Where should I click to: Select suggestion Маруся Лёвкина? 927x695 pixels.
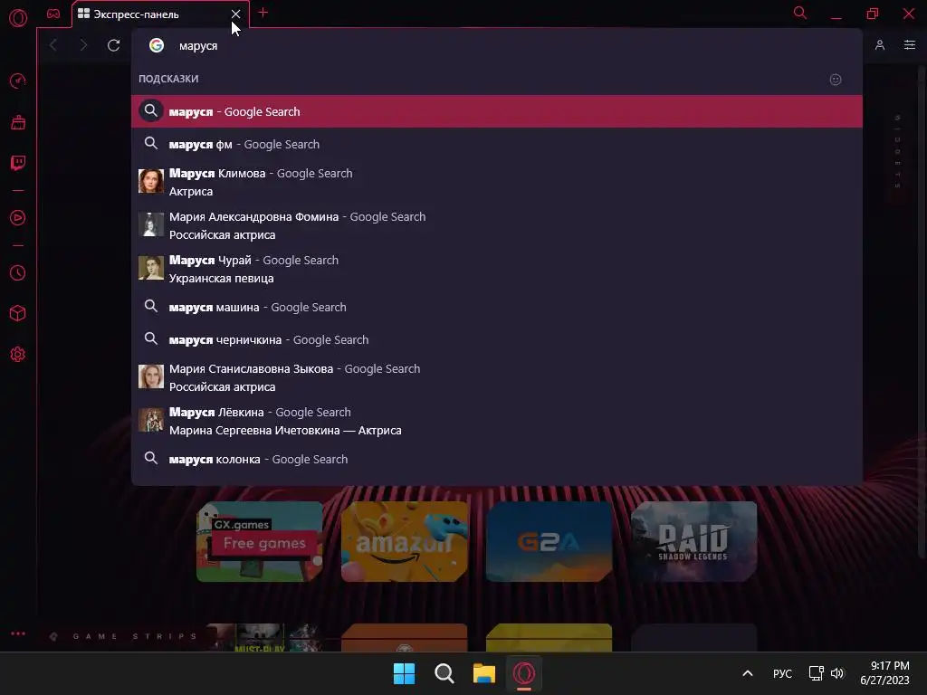tap(497, 421)
